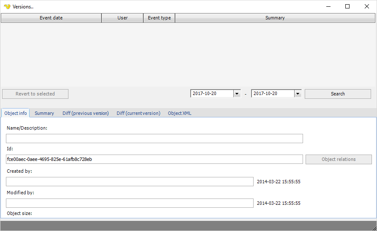Click the Search button
Screen dimensions: 377x231
(338, 94)
